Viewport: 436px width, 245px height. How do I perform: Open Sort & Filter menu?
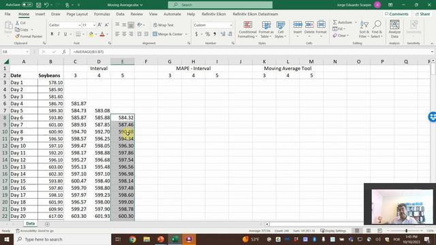tap(364, 29)
